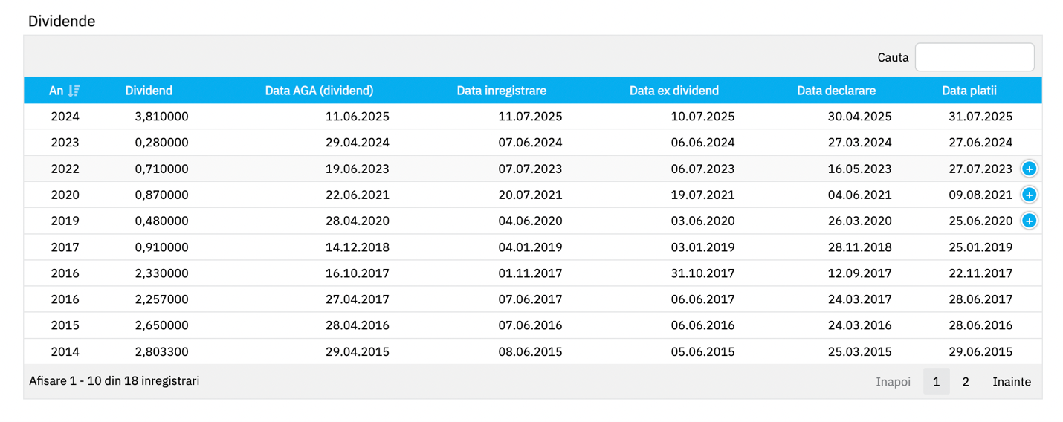Click the sort icon next to An
The width and height of the screenshot is (1063, 422).
tap(74, 91)
